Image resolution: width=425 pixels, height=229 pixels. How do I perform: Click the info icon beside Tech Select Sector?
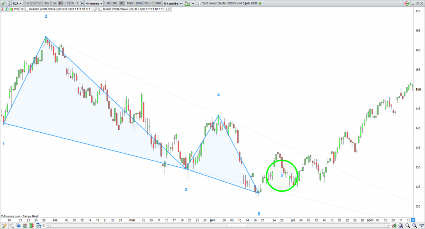[198, 3]
